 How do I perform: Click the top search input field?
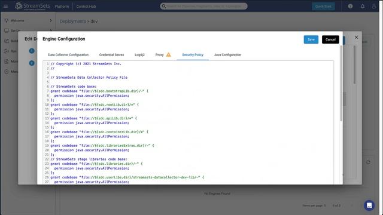pos(203,6)
